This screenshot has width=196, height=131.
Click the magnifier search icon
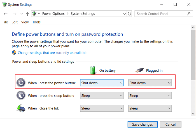coord(189,14)
